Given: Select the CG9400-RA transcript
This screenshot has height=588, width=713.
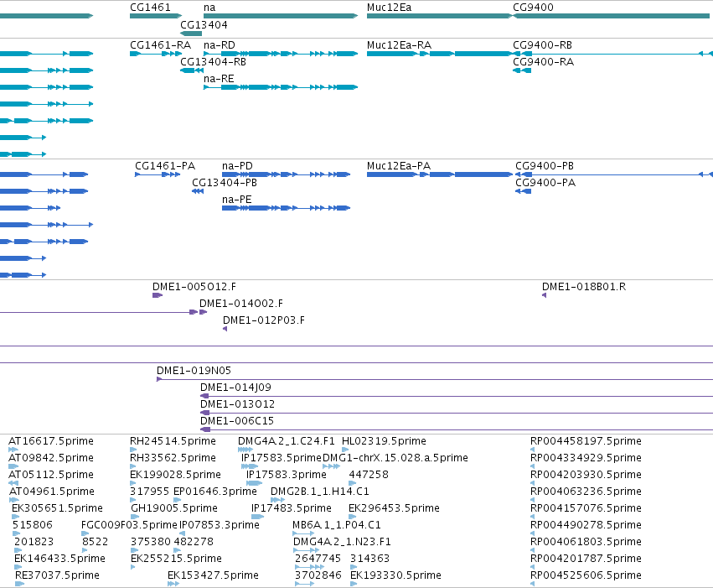Looking at the screenshot, I should pyautogui.click(x=522, y=70).
